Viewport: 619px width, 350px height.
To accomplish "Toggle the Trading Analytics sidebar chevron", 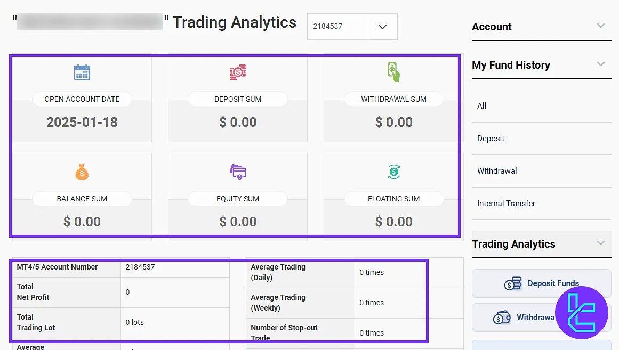I will coord(601,243).
